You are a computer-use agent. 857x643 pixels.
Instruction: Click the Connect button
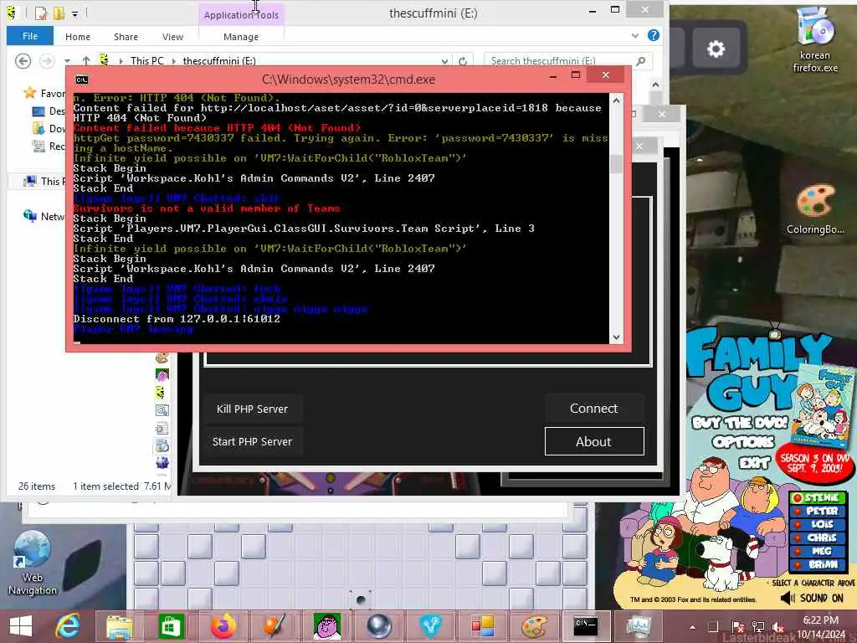click(594, 409)
